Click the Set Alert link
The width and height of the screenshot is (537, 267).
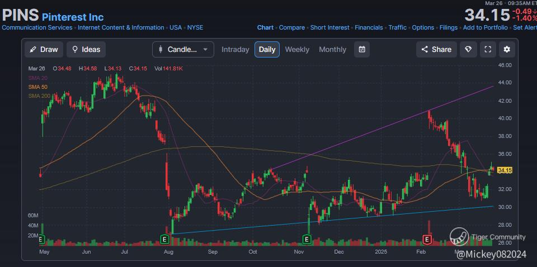pyautogui.click(x=525, y=28)
